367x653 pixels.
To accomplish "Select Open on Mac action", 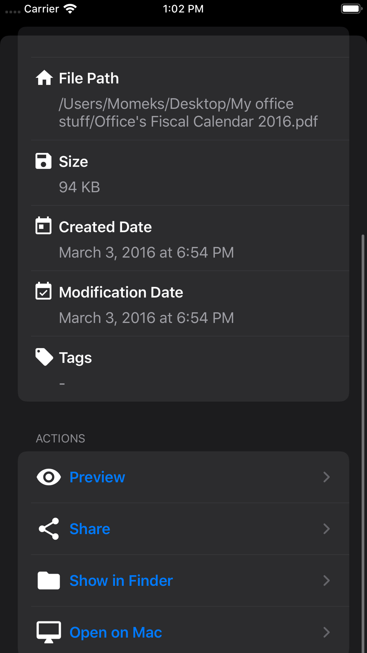I will pyautogui.click(x=116, y=632).
